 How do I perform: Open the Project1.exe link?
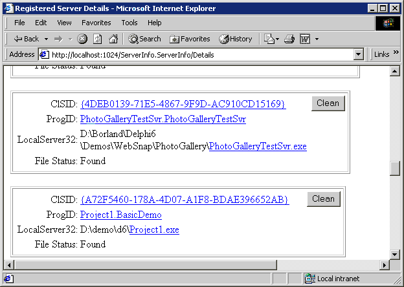(x=154, y=229)
